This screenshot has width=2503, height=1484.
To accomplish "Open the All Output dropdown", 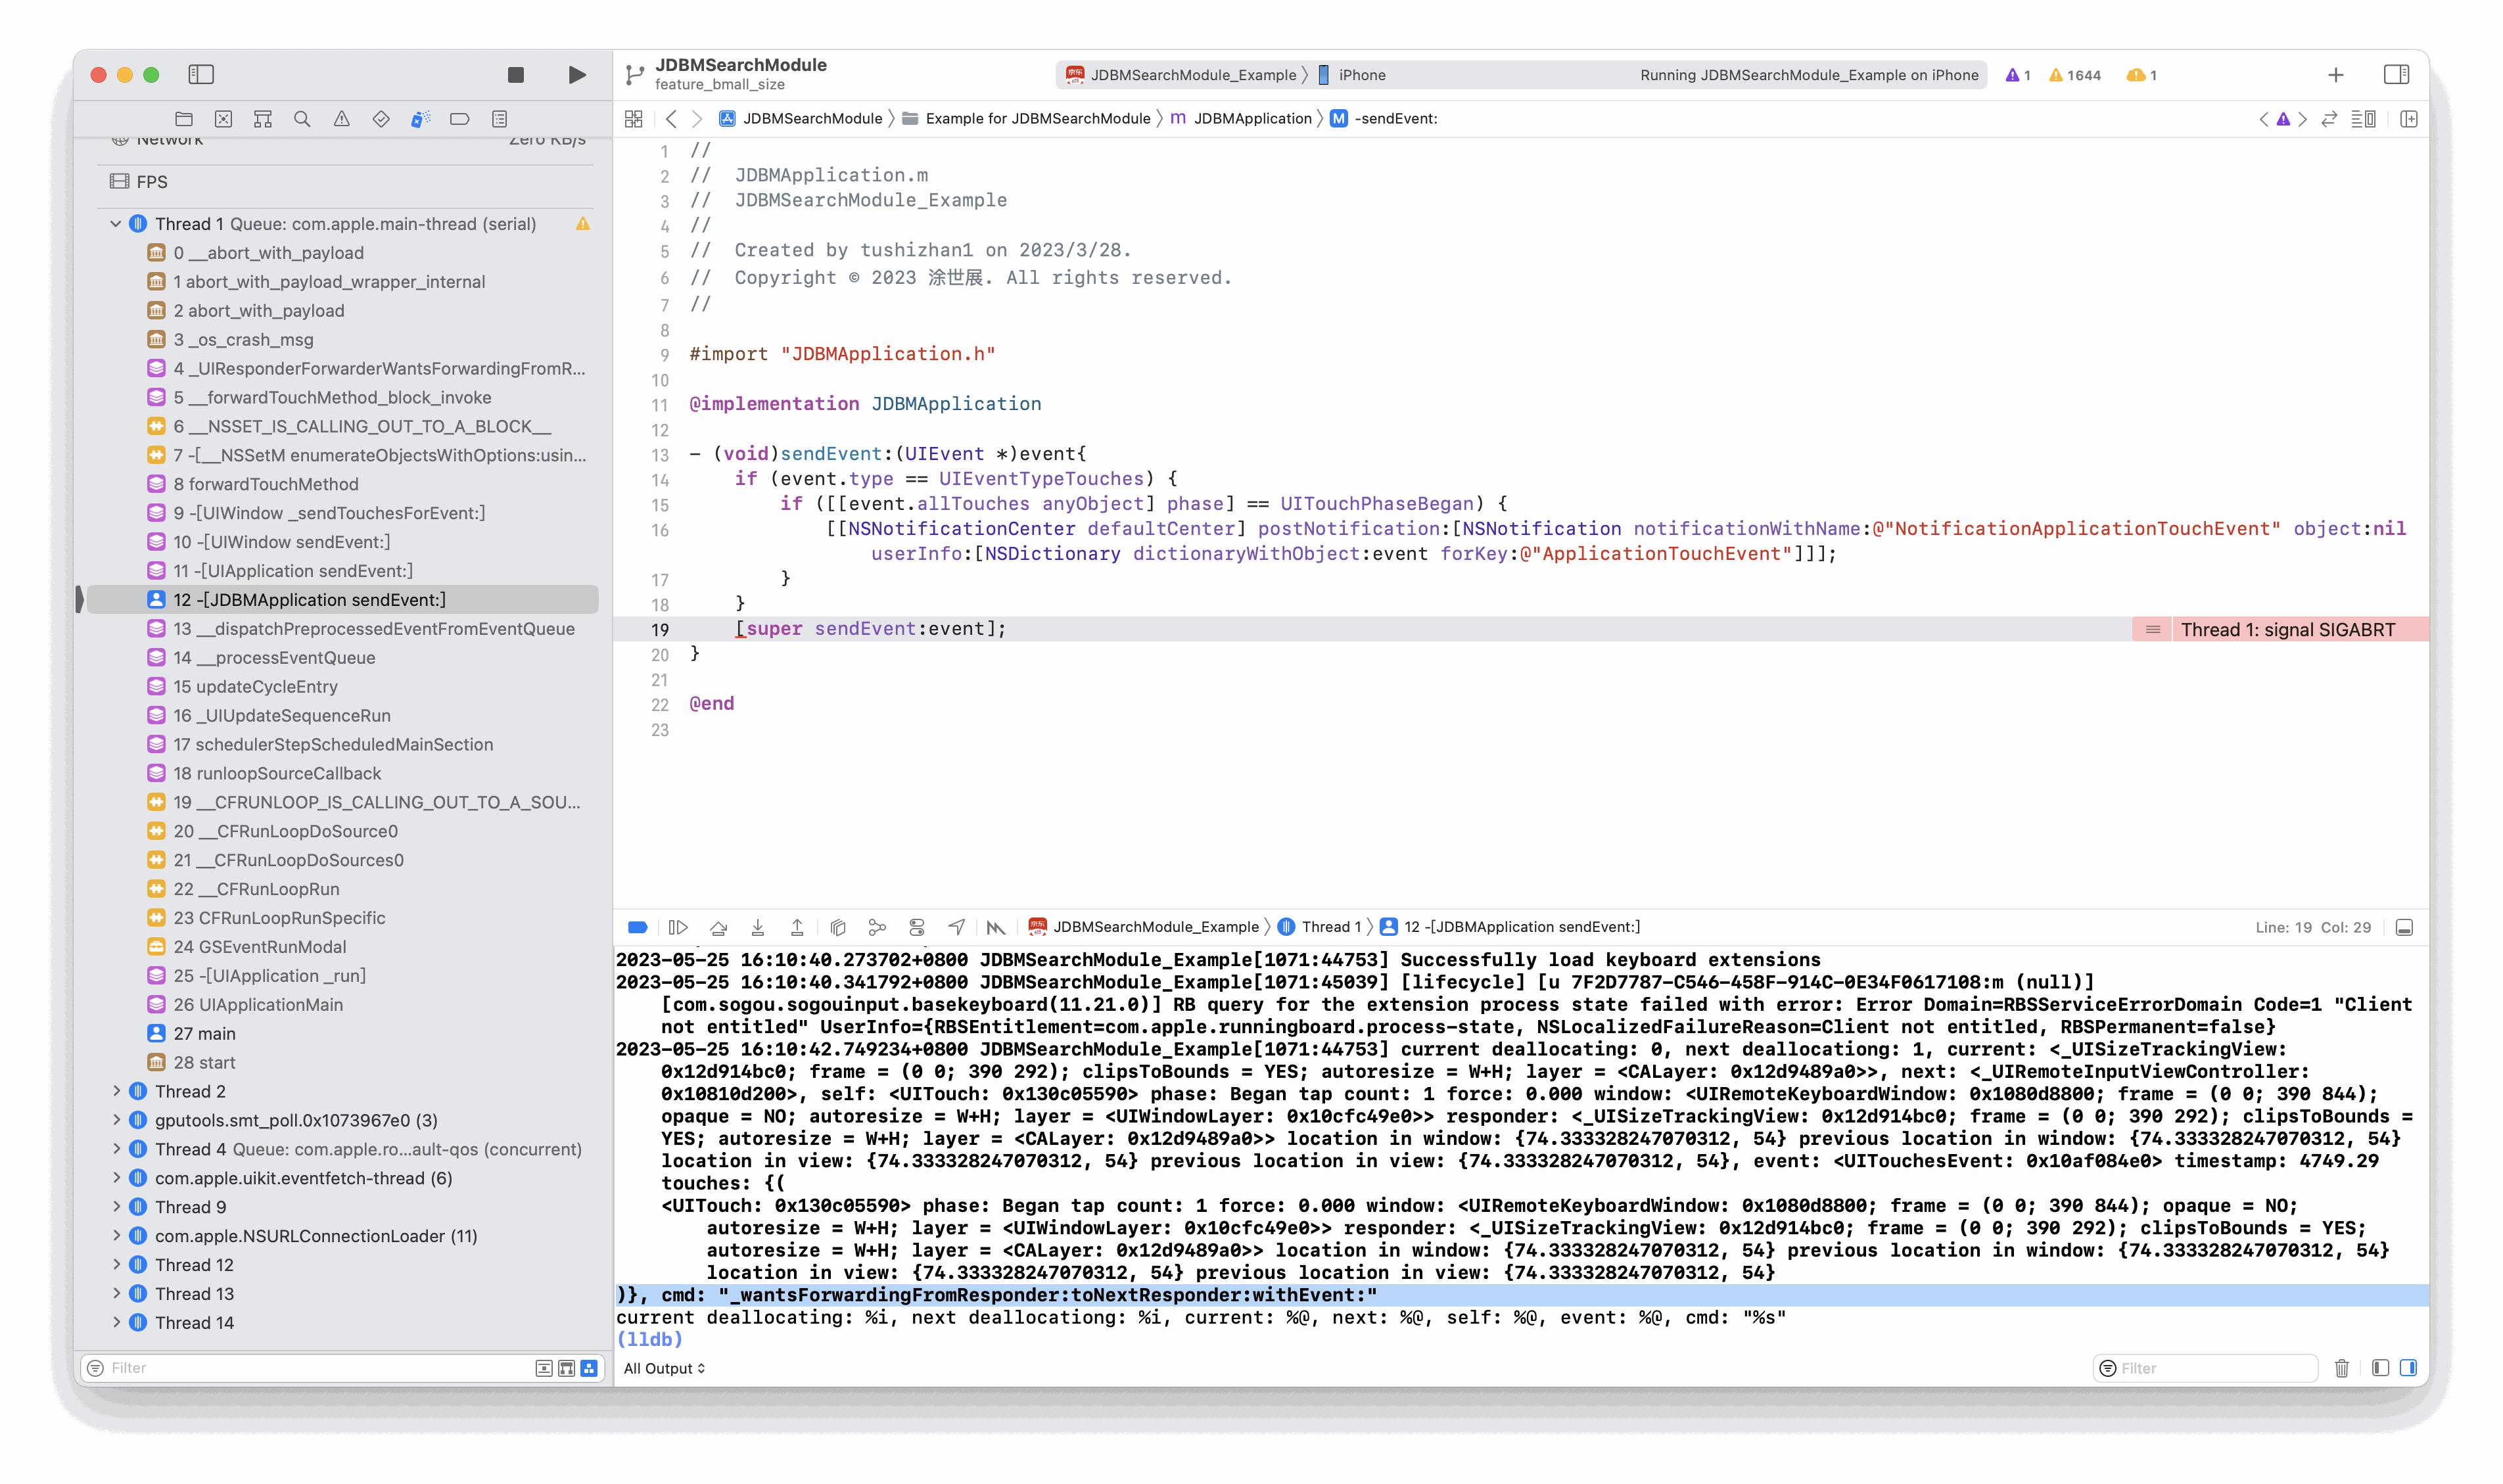I will point(664,1368).
